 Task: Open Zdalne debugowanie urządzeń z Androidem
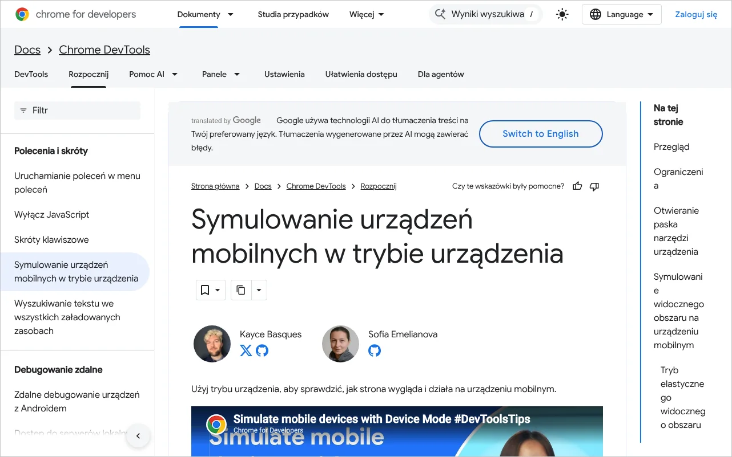[x=77, y=402]
